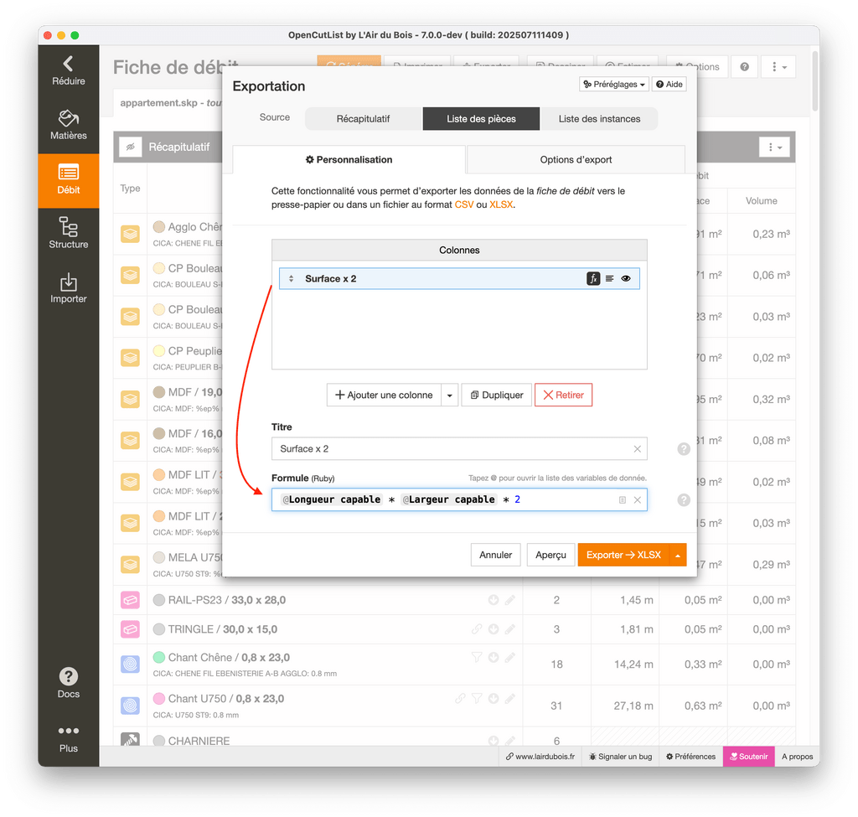This screenshot has height=817, width=858.
Task: Open the Préréglages dropdown
Action: tap(614, 85)
